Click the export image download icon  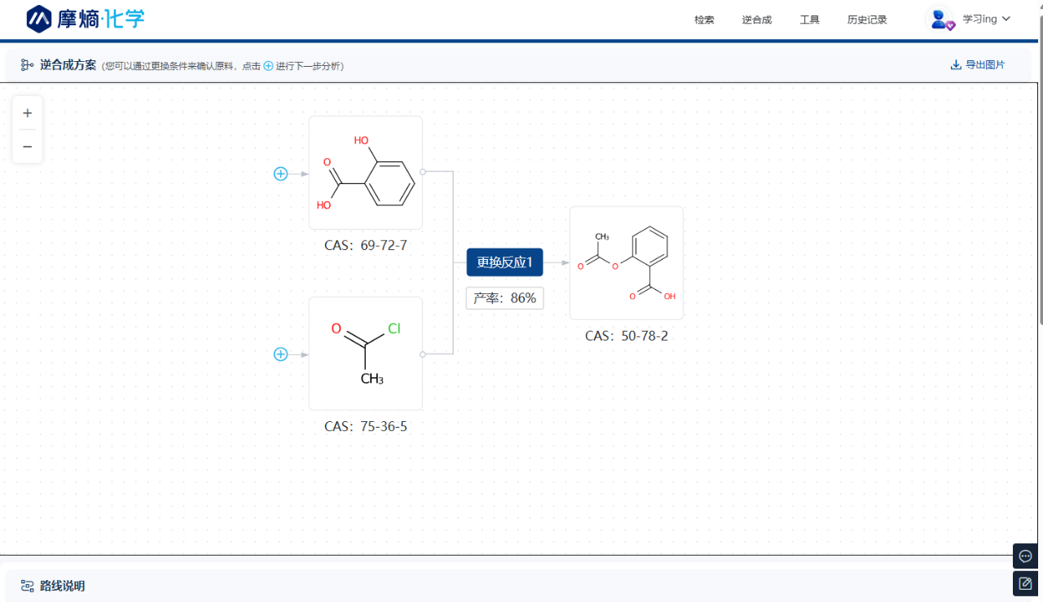956,65
